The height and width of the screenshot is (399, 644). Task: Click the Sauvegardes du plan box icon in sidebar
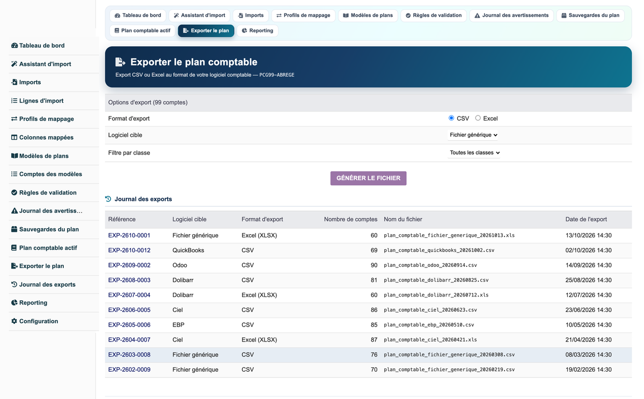tap(14, 229)
